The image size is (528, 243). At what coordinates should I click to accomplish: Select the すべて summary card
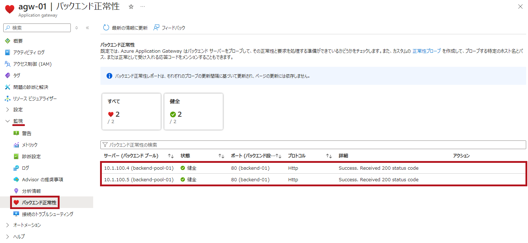(x=131, y=111)
